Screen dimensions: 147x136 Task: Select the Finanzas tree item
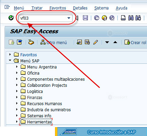(x=35, y=98)
